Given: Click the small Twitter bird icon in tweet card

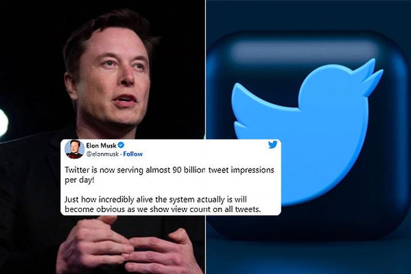Looking at the screenshot, I should (273, 144).
